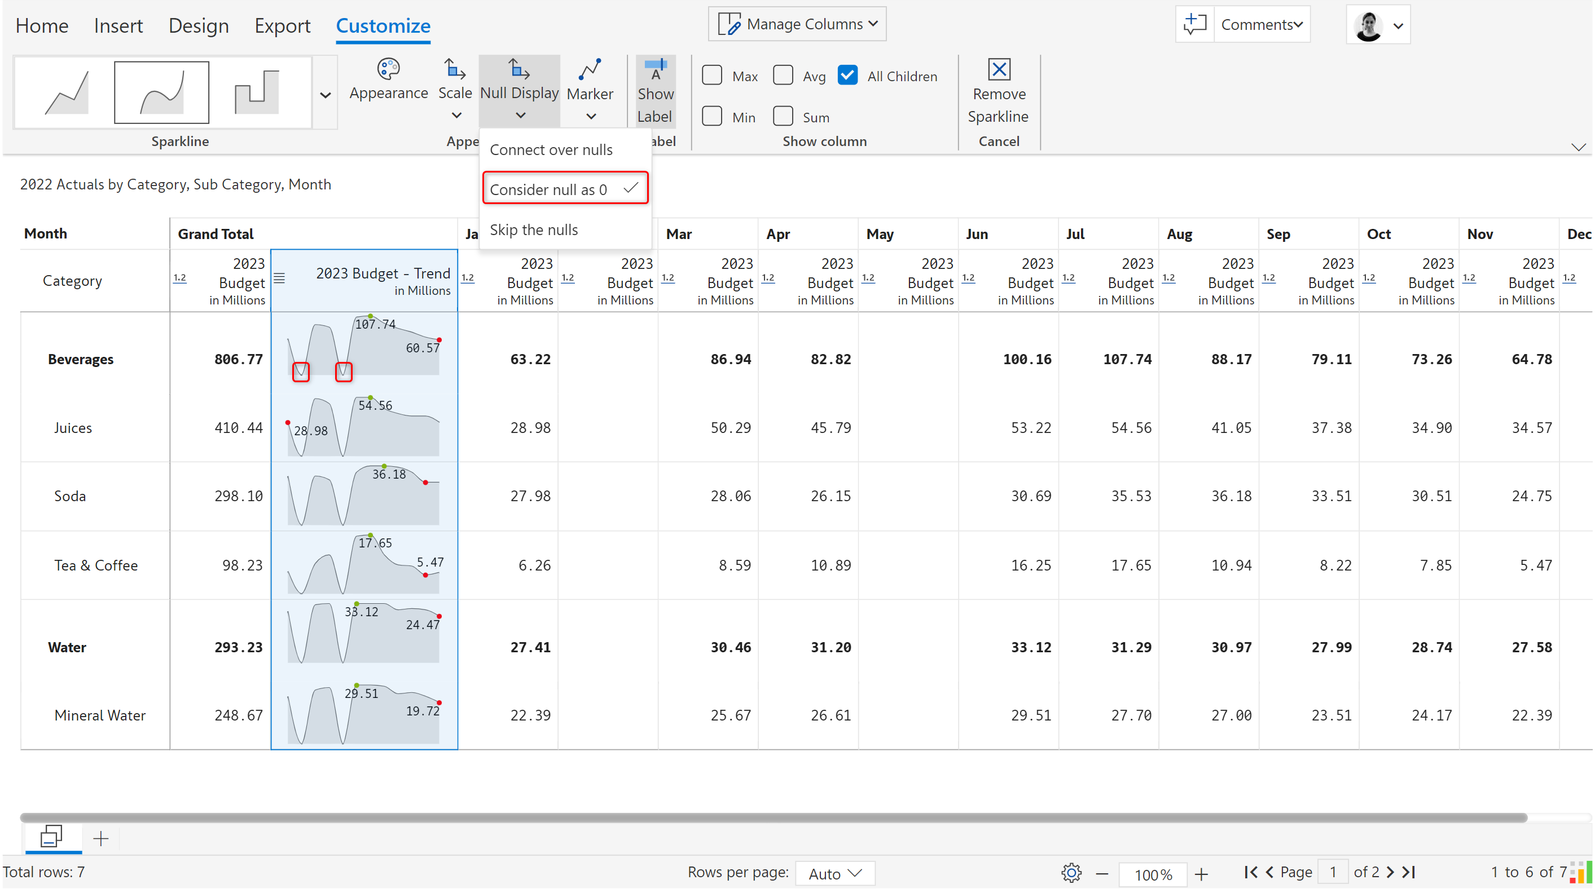Uncheck the All Children checkbox

click(x=847, y=76)
